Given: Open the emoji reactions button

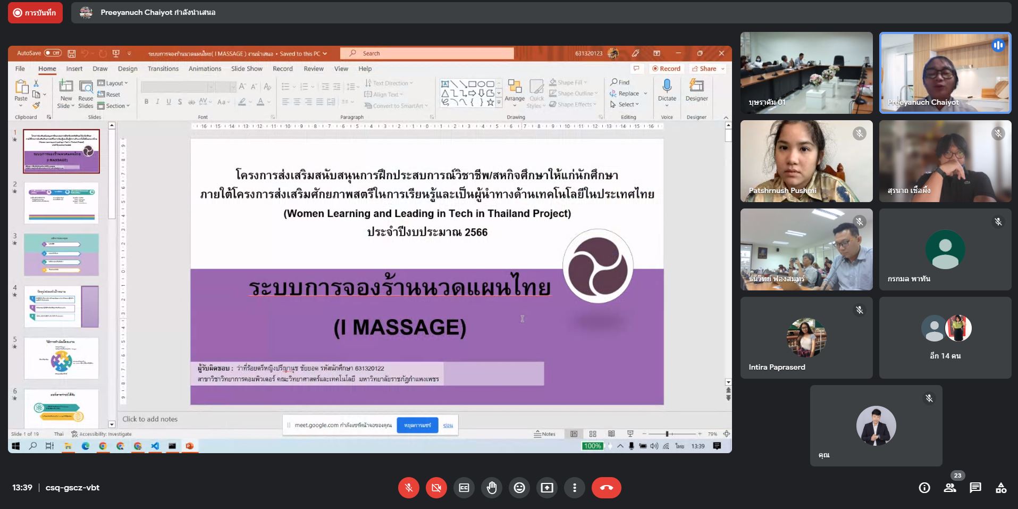Looking at the screenshot, I should coord(519,488).
